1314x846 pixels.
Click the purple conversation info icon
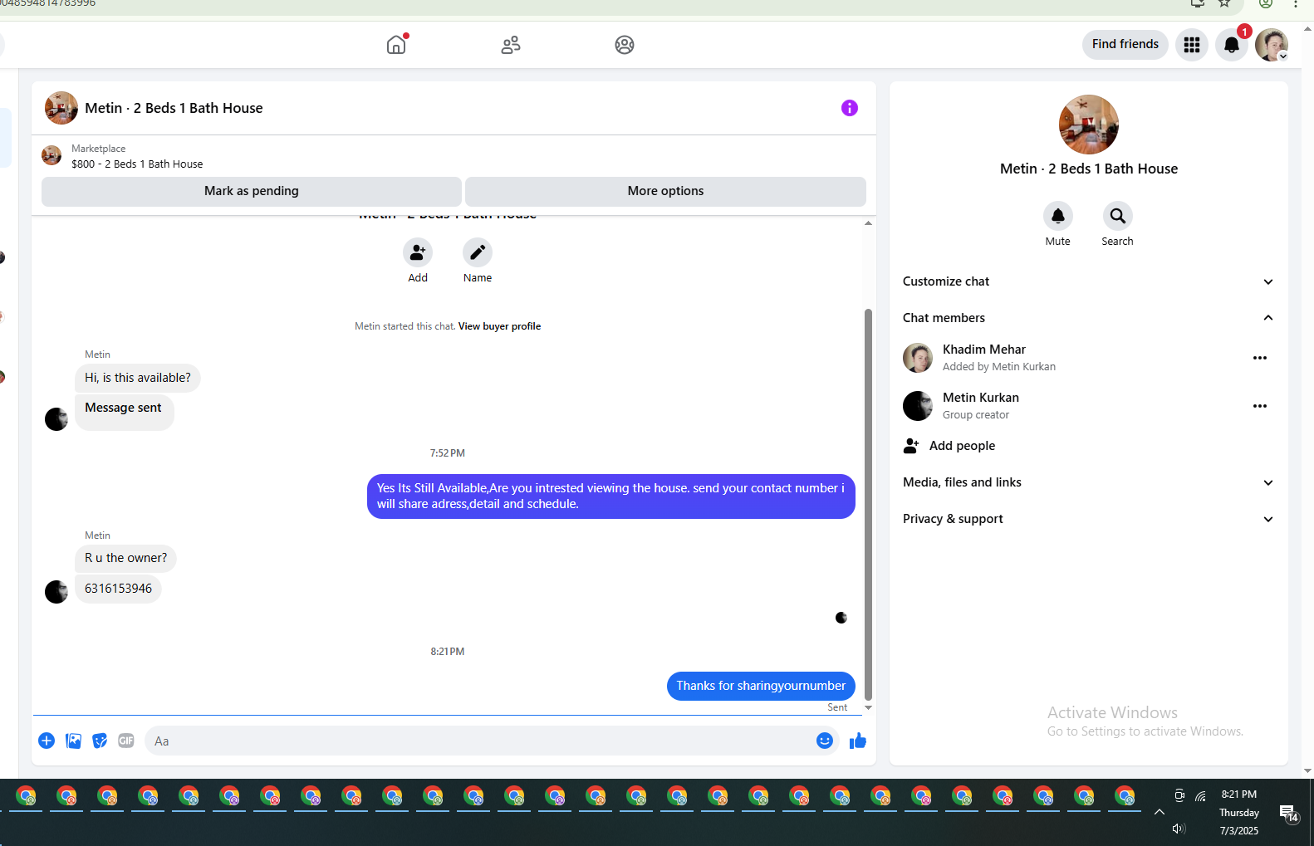click(849, 108)
